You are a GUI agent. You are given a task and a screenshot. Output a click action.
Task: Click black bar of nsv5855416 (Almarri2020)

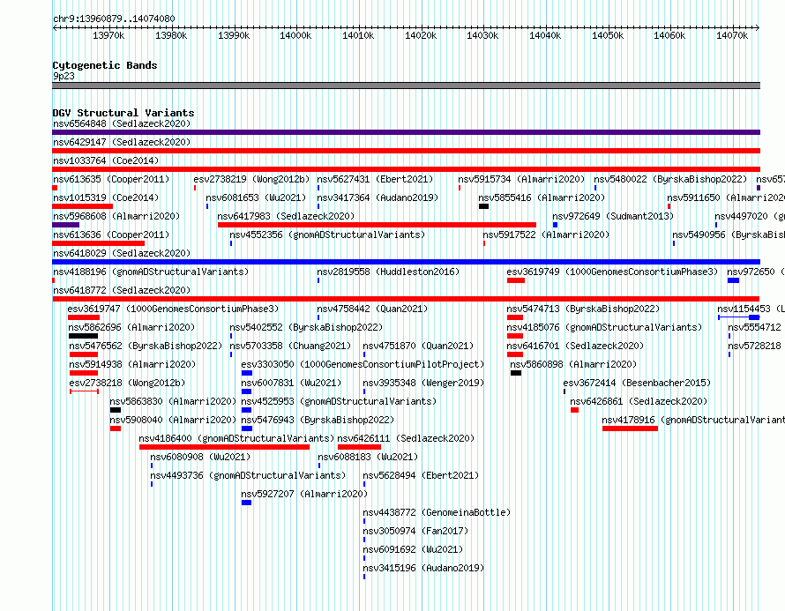(x=483, y=206)
